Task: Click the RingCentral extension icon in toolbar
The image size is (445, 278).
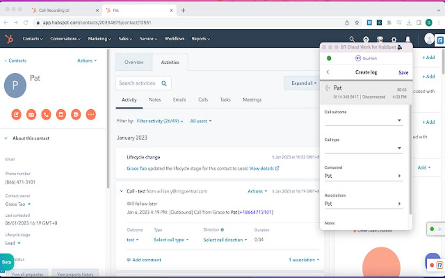Action: tap(369, 23)
